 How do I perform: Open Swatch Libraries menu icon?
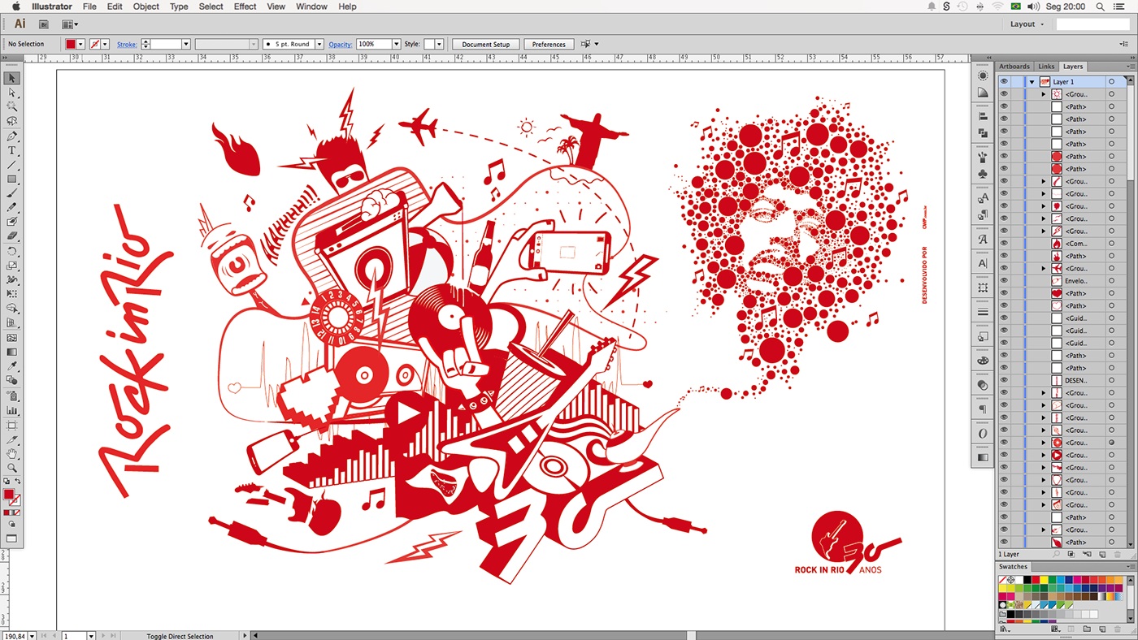pos(1005,629)
